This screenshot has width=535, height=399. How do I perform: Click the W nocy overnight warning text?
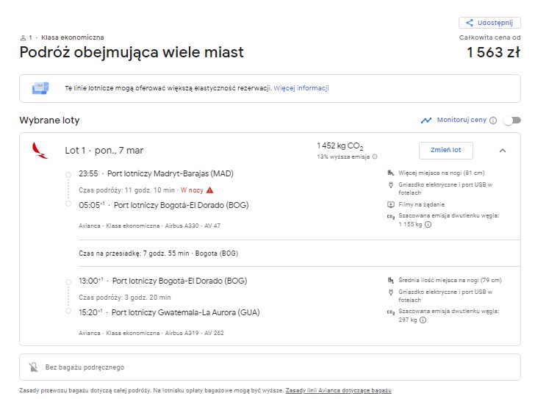[192, 190]
